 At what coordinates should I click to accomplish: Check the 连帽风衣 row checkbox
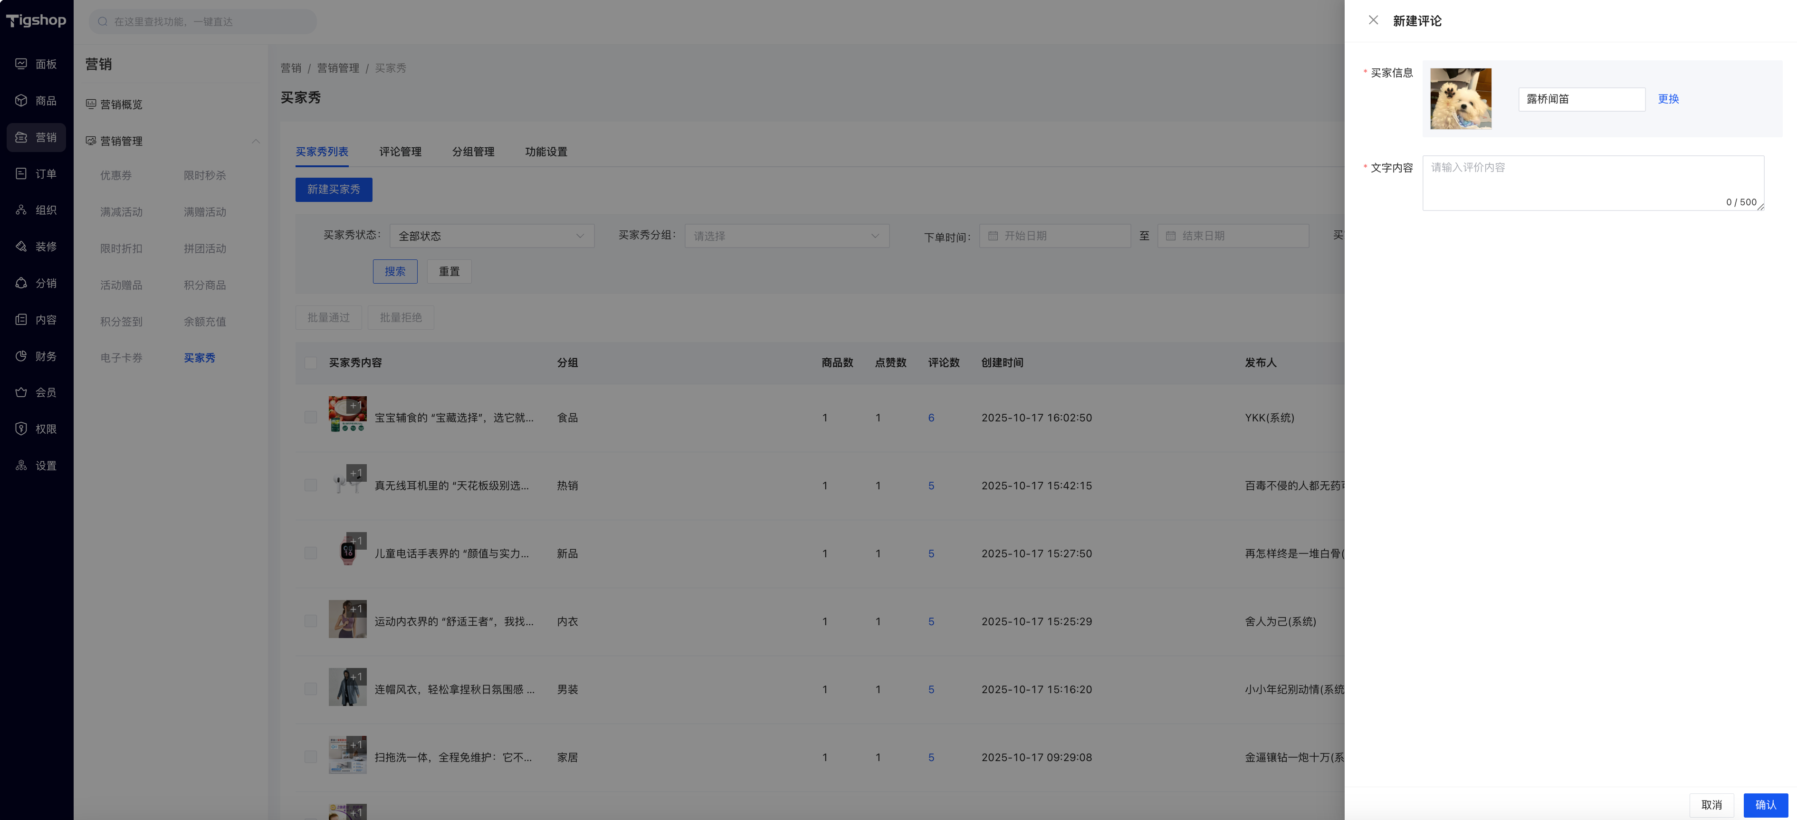click(311, 689)
